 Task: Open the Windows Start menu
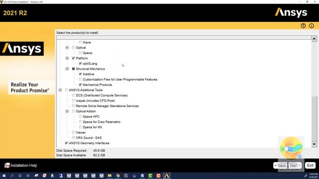point(4,176)
